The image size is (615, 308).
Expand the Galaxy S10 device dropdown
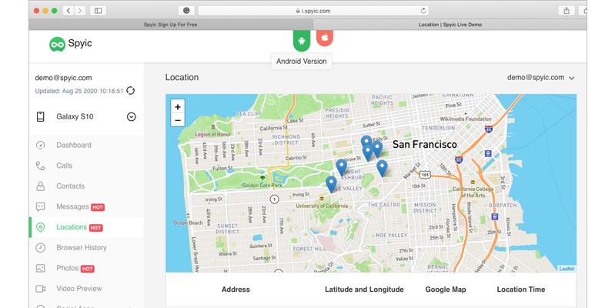pos(131,117)
